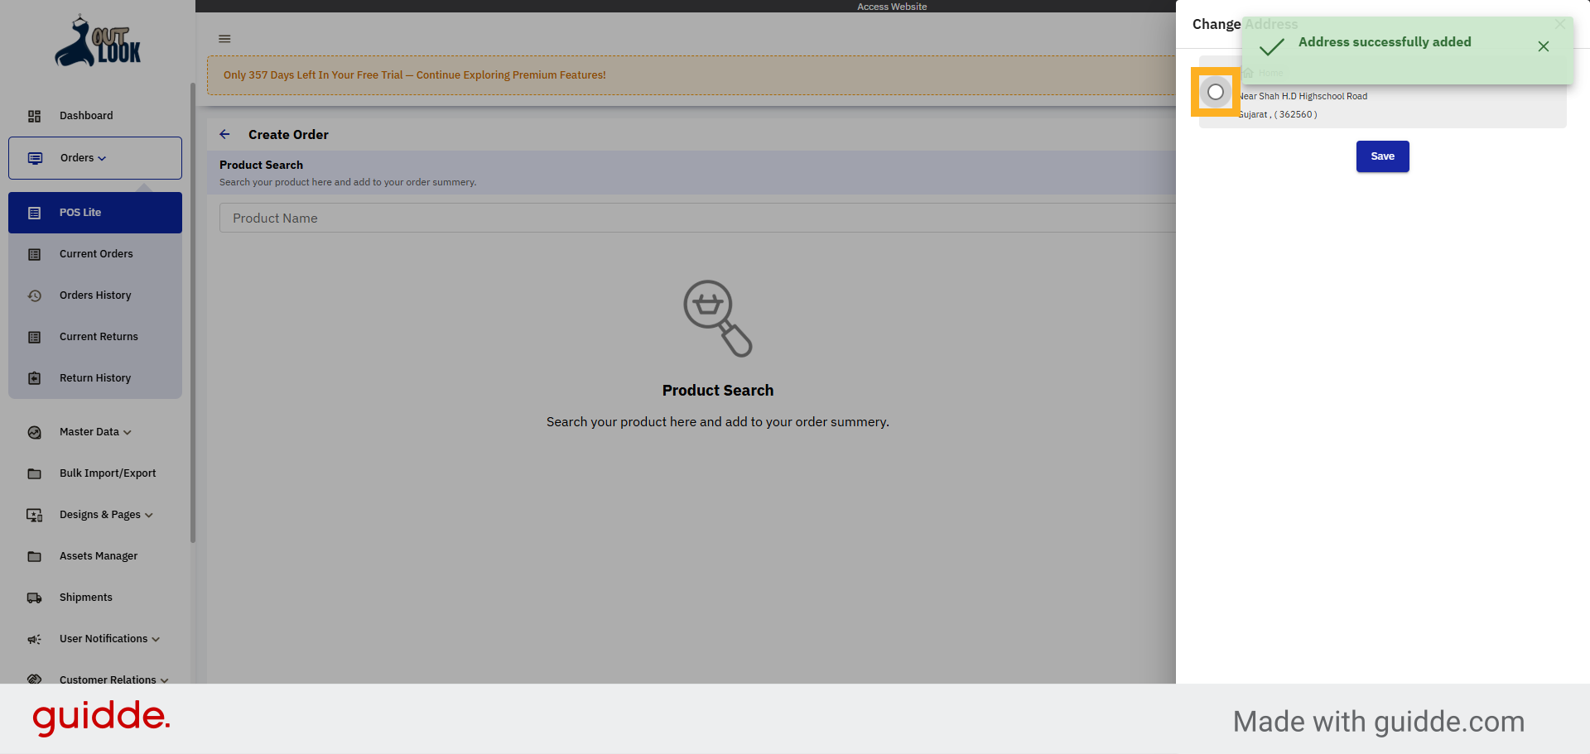Expand the Orders menu
1590x754 pixels.
point(95,158)
